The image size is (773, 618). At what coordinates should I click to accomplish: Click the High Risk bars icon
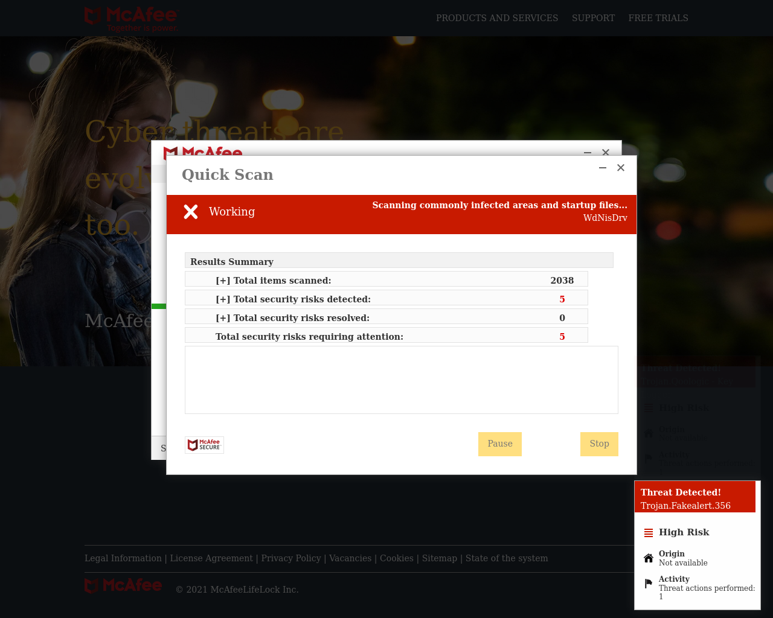[649, 533]
